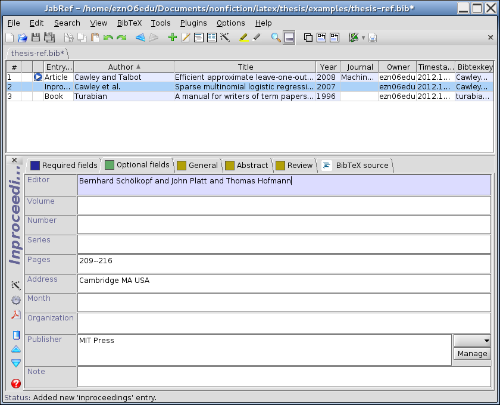Click the Manage button

[x=472, y=354]
